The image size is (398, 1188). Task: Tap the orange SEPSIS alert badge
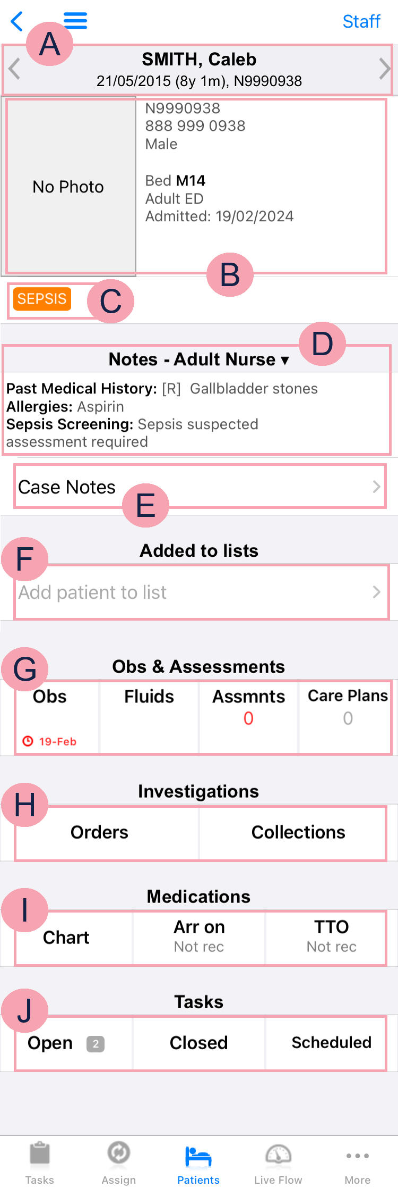pos(42,299)
